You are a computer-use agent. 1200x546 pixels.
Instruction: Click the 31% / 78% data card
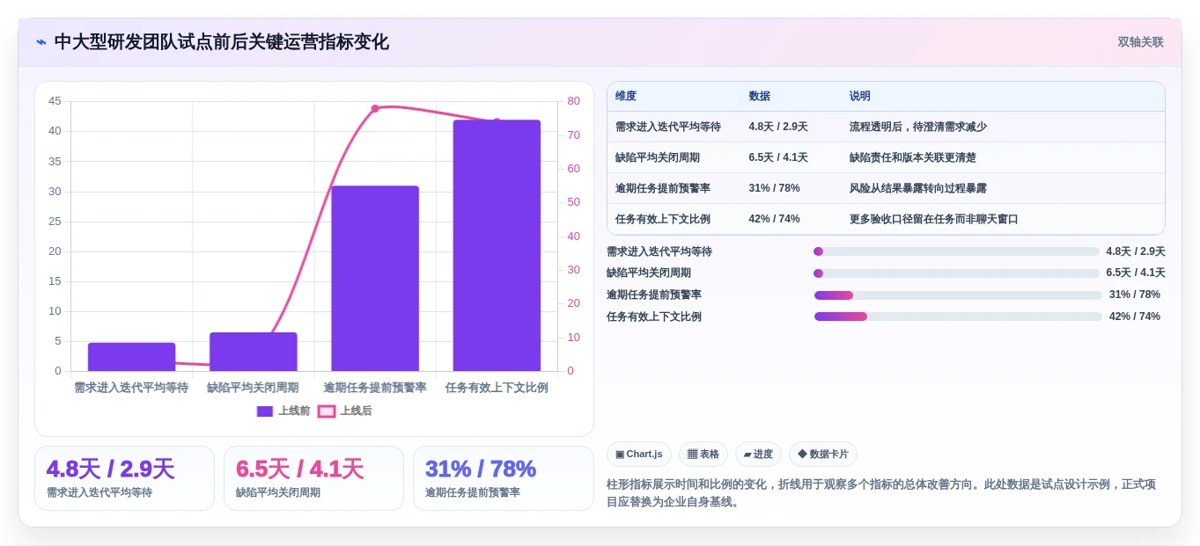click(503, 478)
